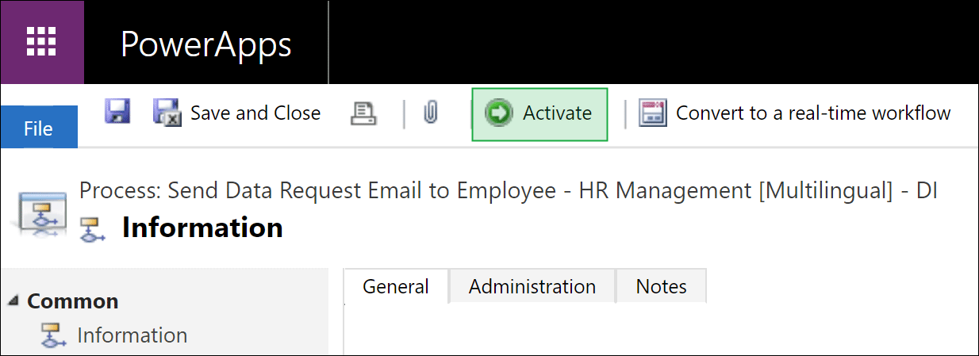Save the process using floppy disk icon

pos(117,112)
